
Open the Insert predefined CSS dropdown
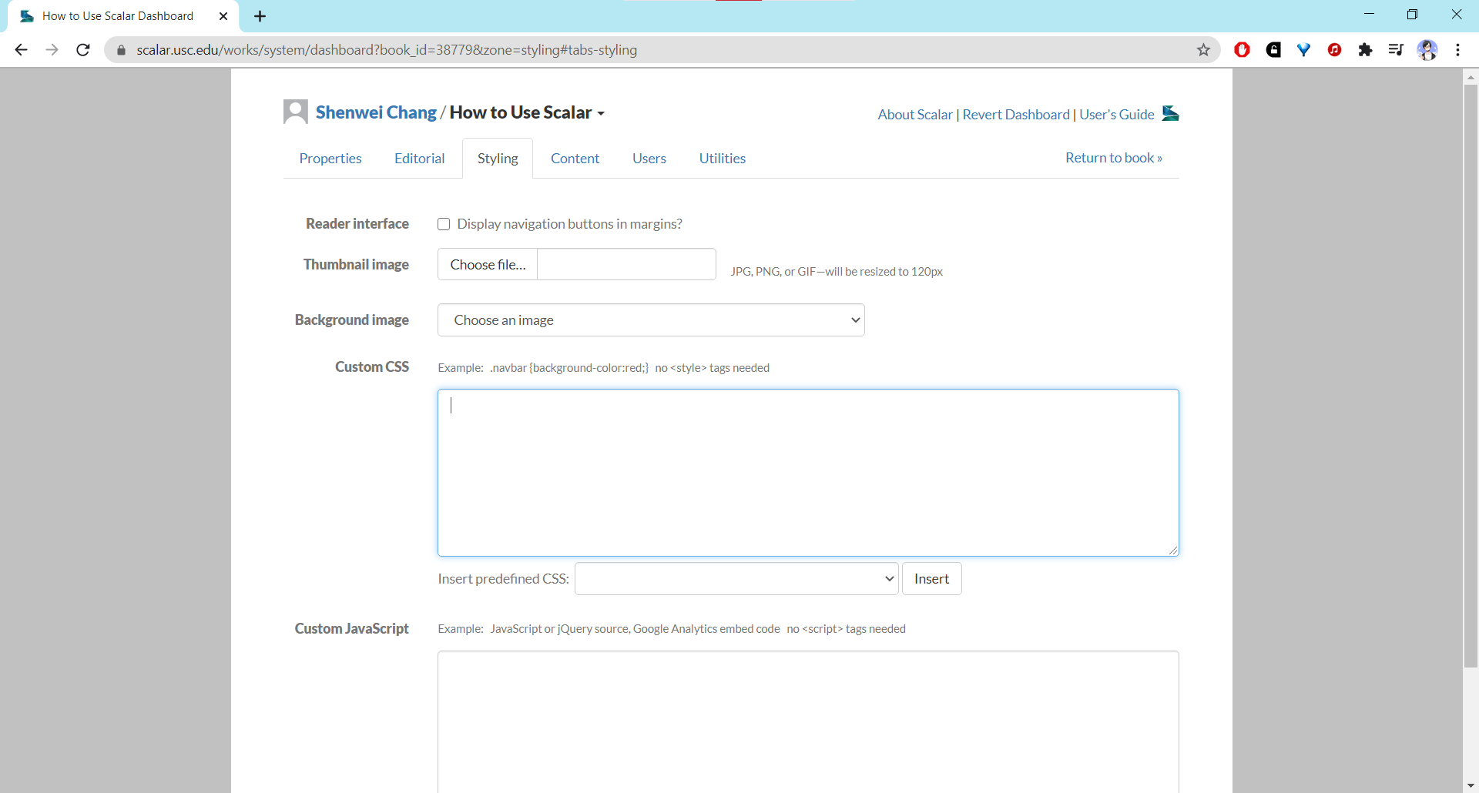[x=736, y=579]
